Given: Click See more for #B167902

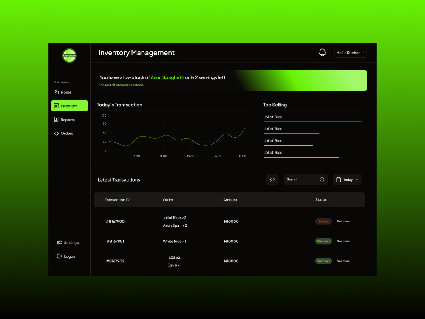Looking at the screenshot, I should click(343, 261).
